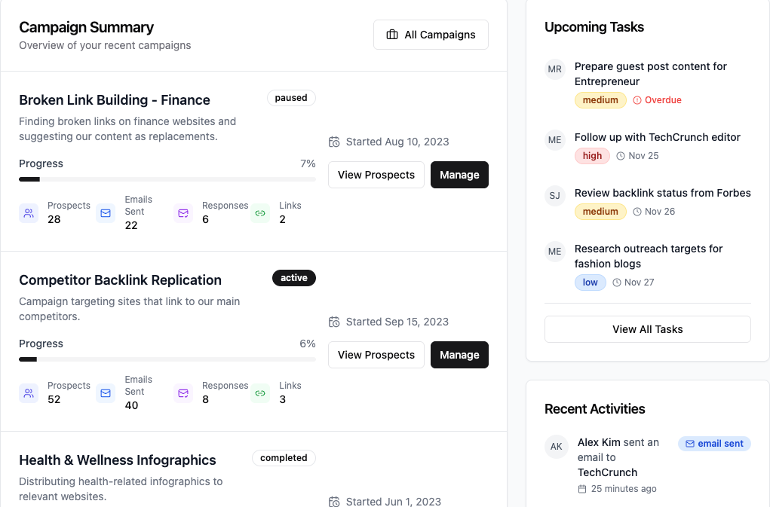770x507 pixels.
Task: Manage the Competitor Backlink Replication campaign
Action: click(459, 355)
